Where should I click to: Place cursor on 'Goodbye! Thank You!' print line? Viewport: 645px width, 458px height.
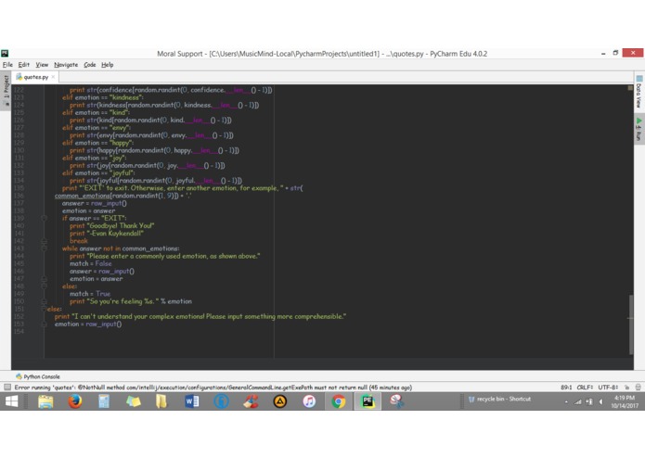(x=112, y=225)
